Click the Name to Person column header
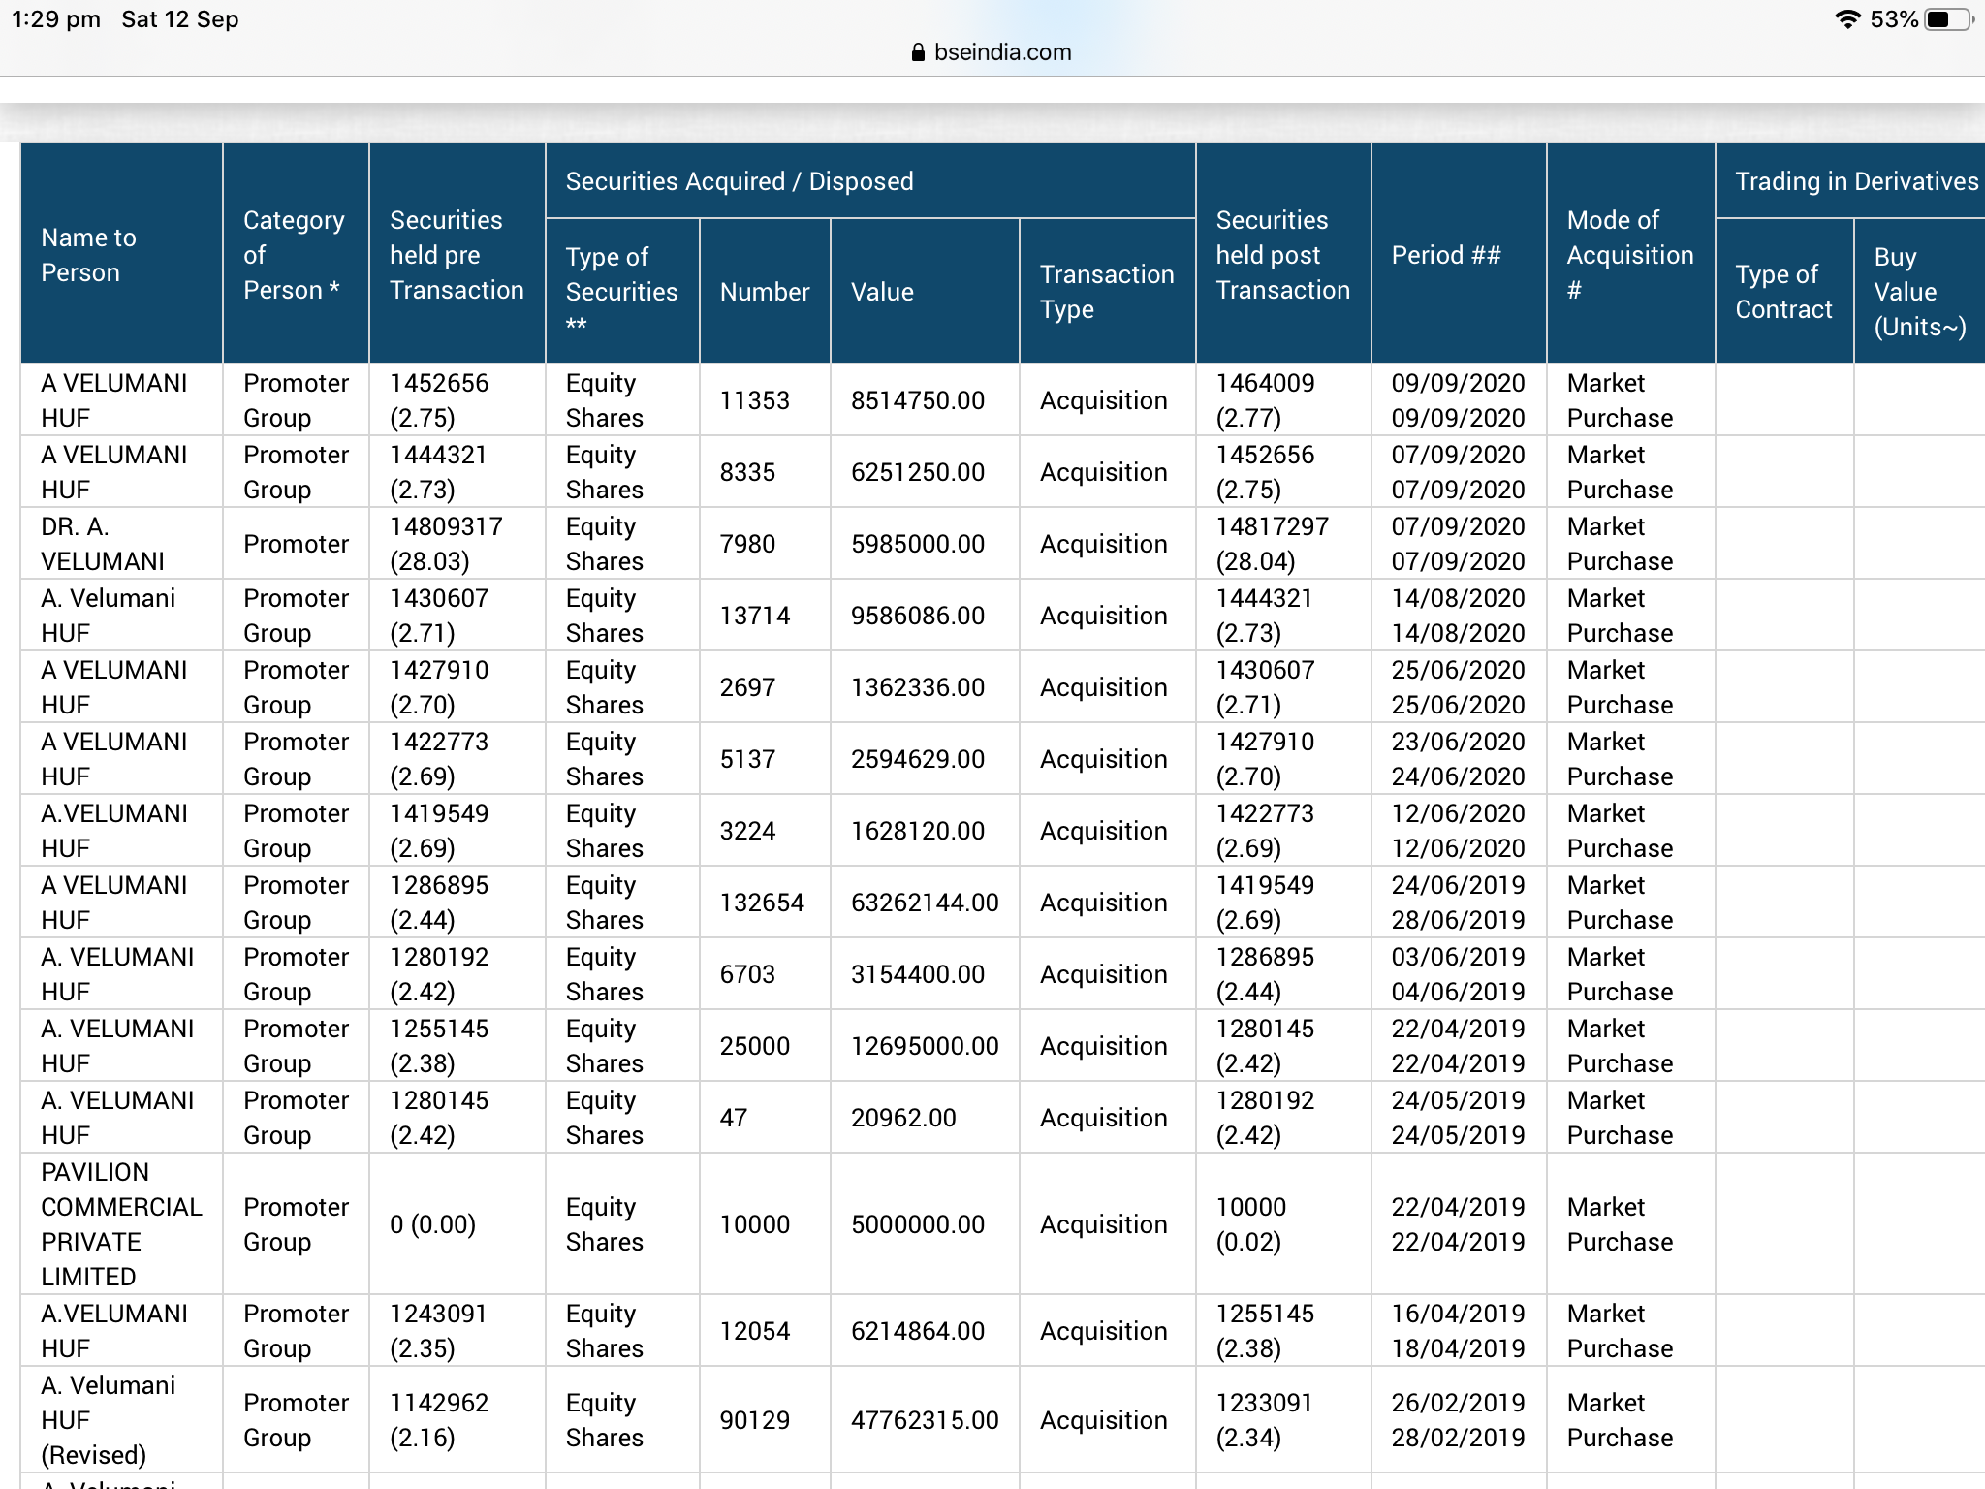 (89, 254)
